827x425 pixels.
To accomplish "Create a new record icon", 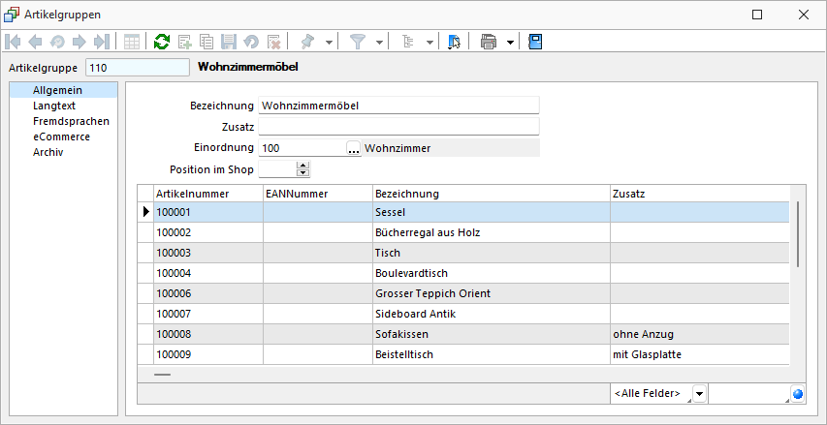I will point(184,42).
